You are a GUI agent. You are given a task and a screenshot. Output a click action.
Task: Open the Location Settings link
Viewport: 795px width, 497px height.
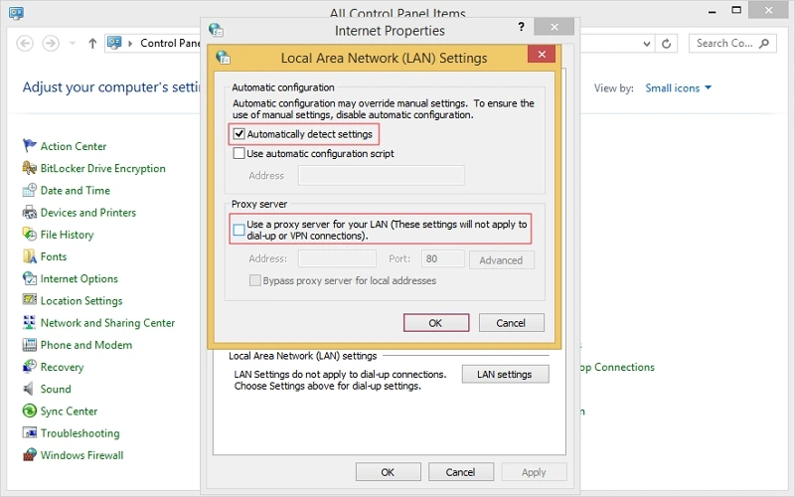pos(81,301)
